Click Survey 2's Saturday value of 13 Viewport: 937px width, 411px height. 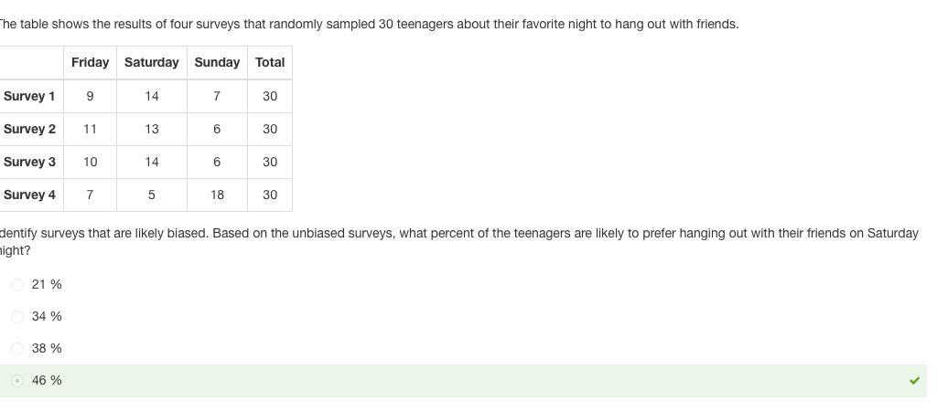(151, 129)
